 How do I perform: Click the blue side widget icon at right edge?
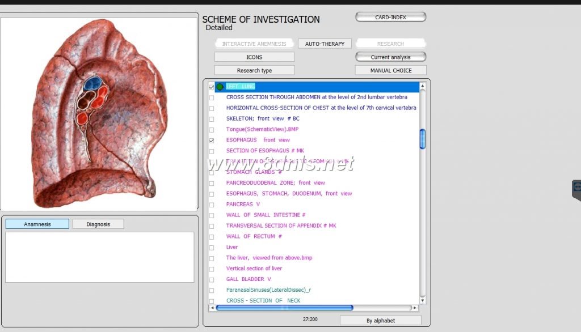pyautogui.click(x=577, y=188)
